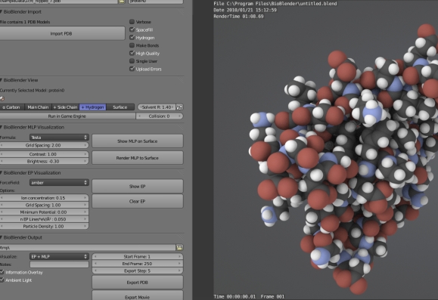The height and width of the screenshot is (300, 438).
Task: Increase Ion concentration with right arrow
Action: coord(85,198)
